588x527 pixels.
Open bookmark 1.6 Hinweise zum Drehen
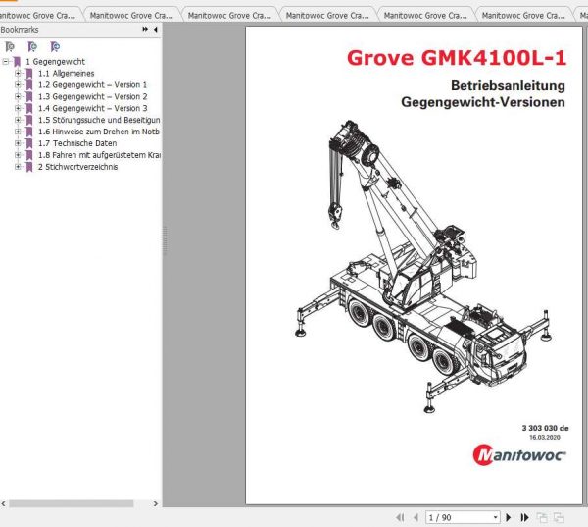(99, 132)
